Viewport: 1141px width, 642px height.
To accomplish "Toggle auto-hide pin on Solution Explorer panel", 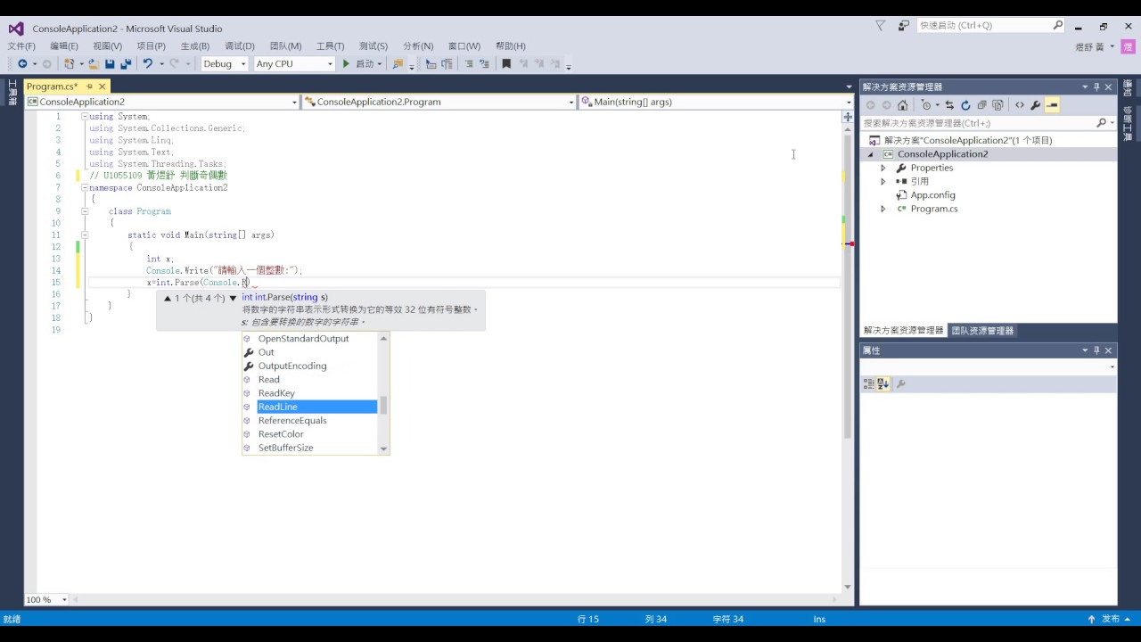I will tap(1096, 87).
